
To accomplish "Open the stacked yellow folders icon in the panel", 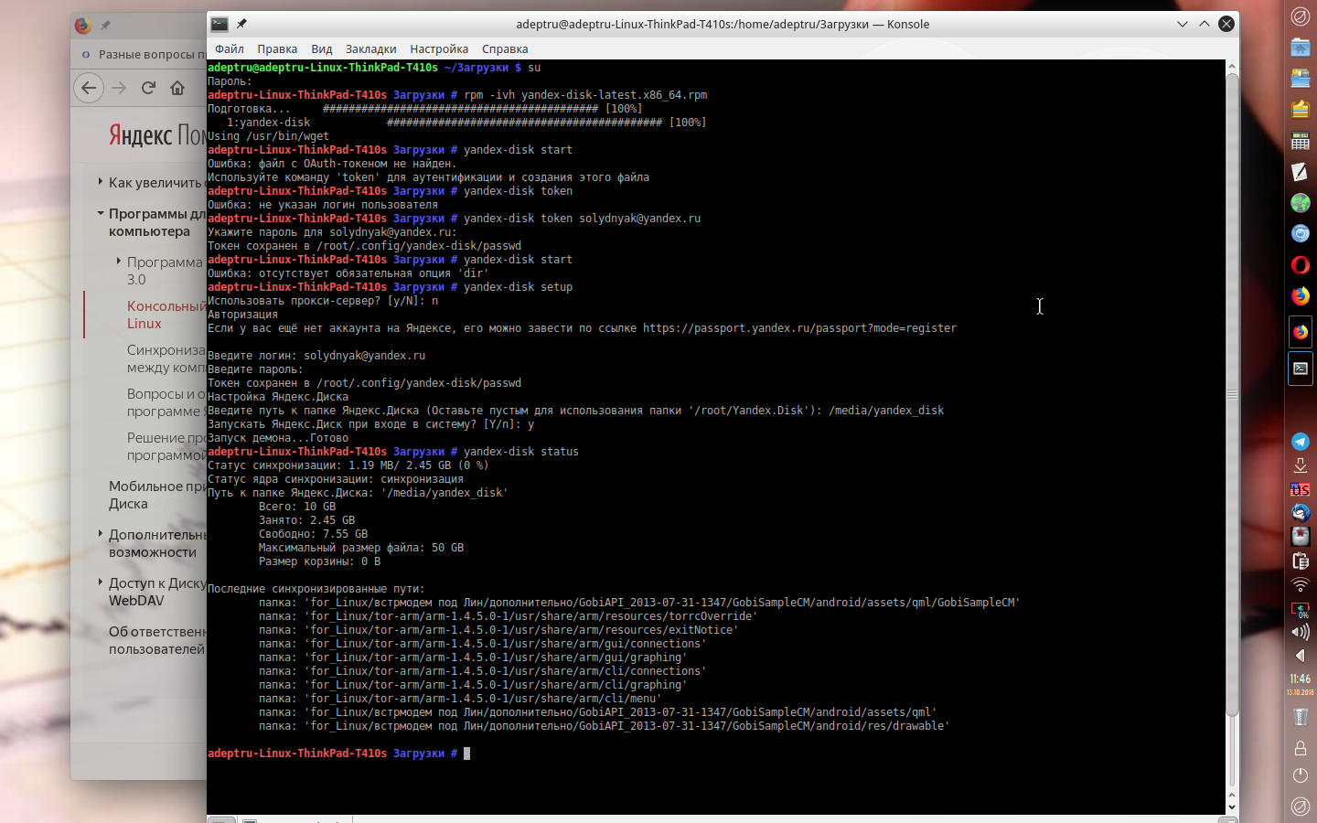I will (x=1300, y=110).
